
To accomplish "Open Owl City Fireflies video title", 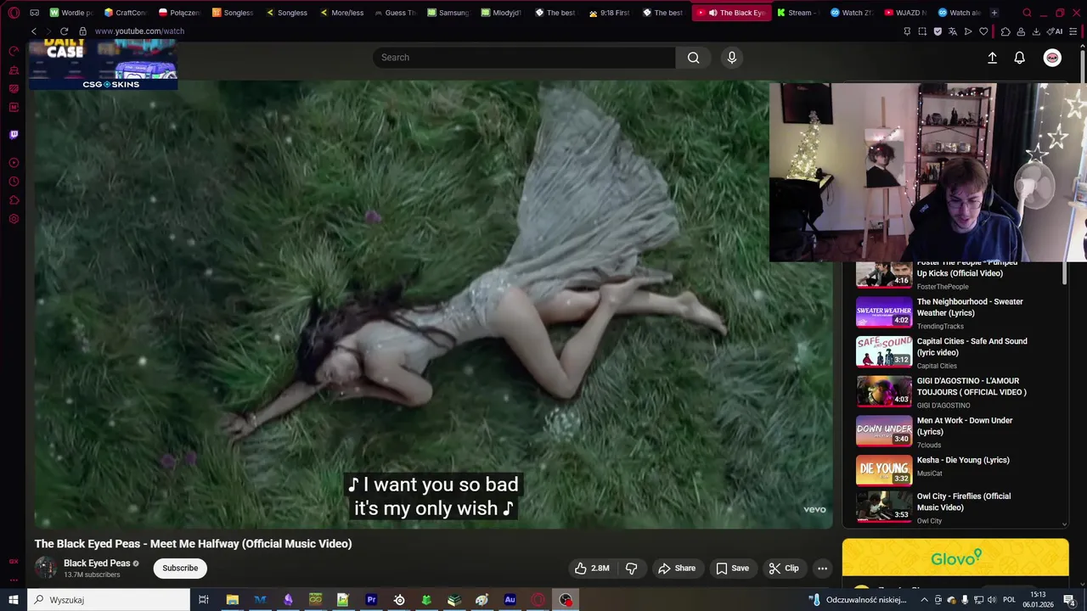I will click(964, 502).
